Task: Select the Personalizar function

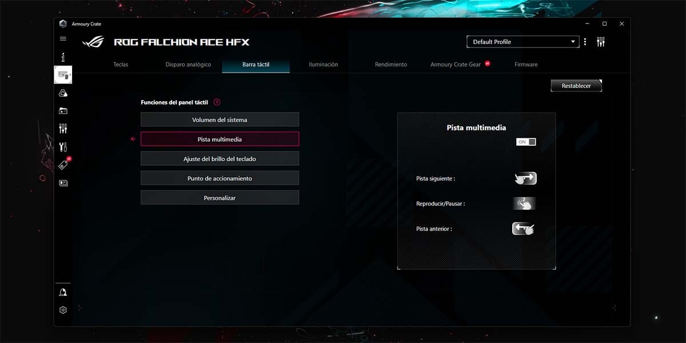Action: (x=220, y=197)
